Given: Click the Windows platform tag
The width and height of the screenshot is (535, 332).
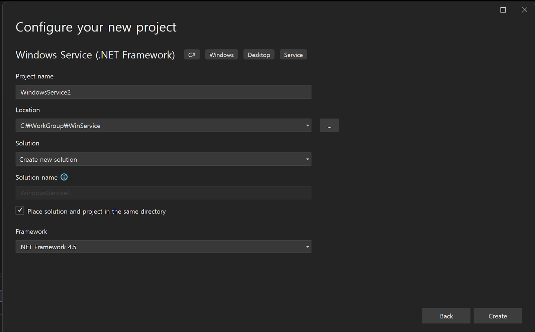Looking at the screenshot, I should point(221,55).
